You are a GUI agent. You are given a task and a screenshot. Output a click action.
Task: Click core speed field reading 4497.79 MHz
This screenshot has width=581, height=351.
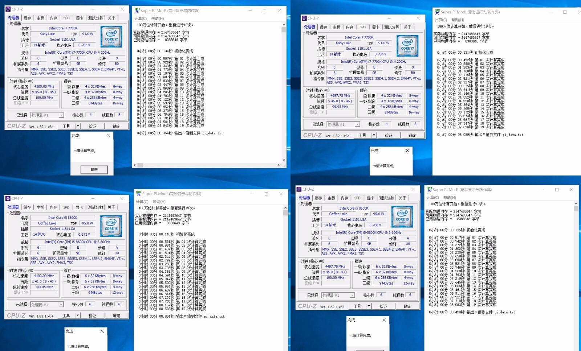click(335, 267)
